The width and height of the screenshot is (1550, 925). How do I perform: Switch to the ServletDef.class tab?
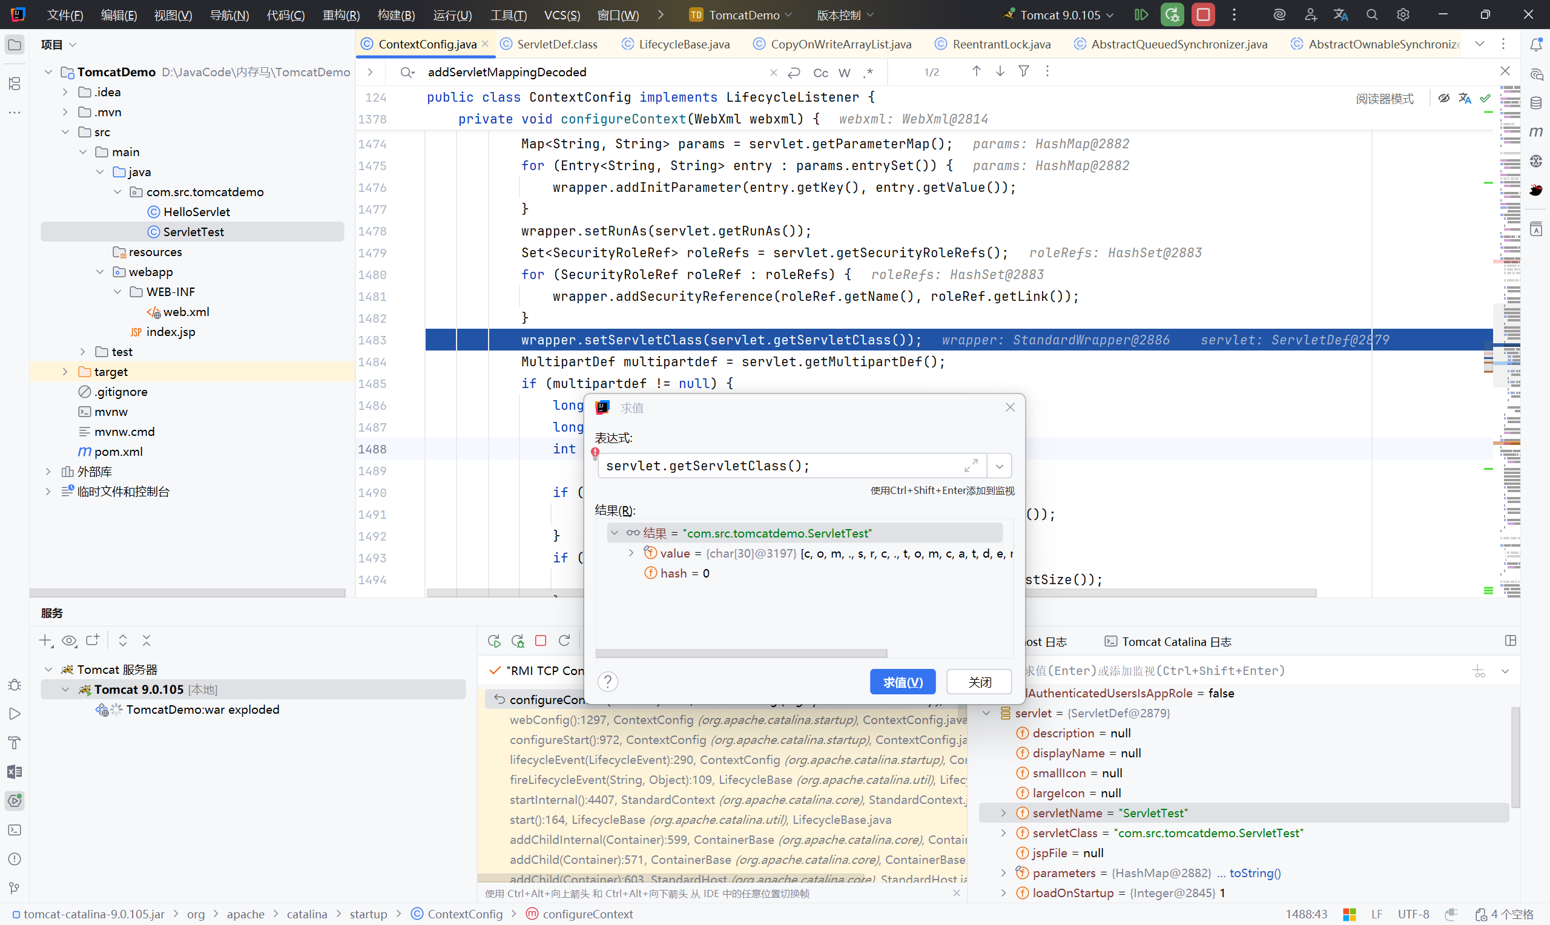[x=556, y=44]
